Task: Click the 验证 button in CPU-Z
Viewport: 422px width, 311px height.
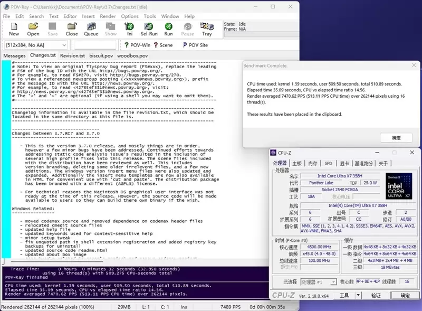Action: coord(376,296)
